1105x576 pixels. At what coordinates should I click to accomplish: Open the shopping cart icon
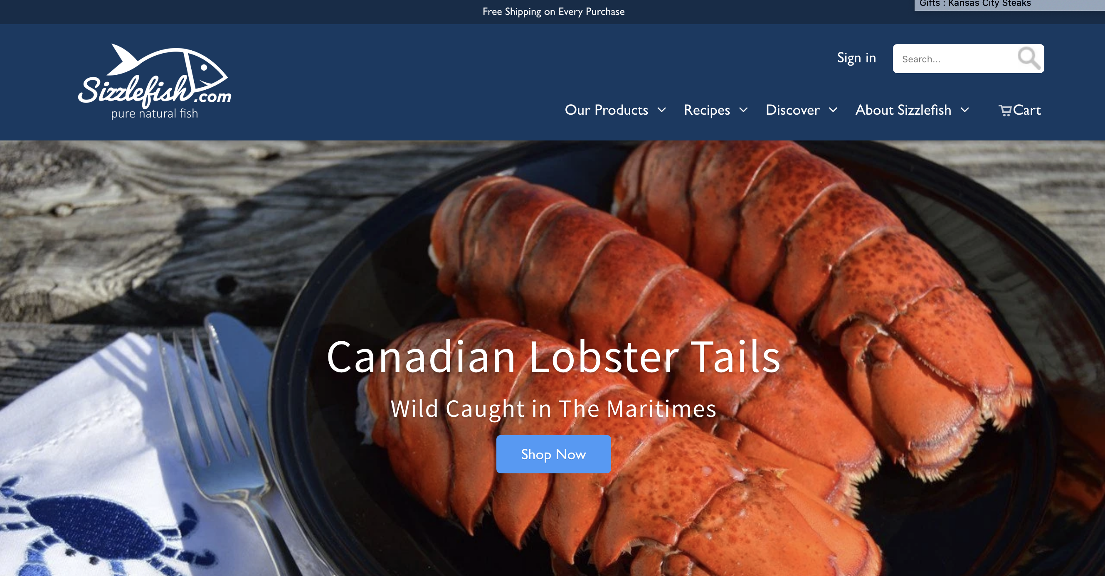(1005, 111)
